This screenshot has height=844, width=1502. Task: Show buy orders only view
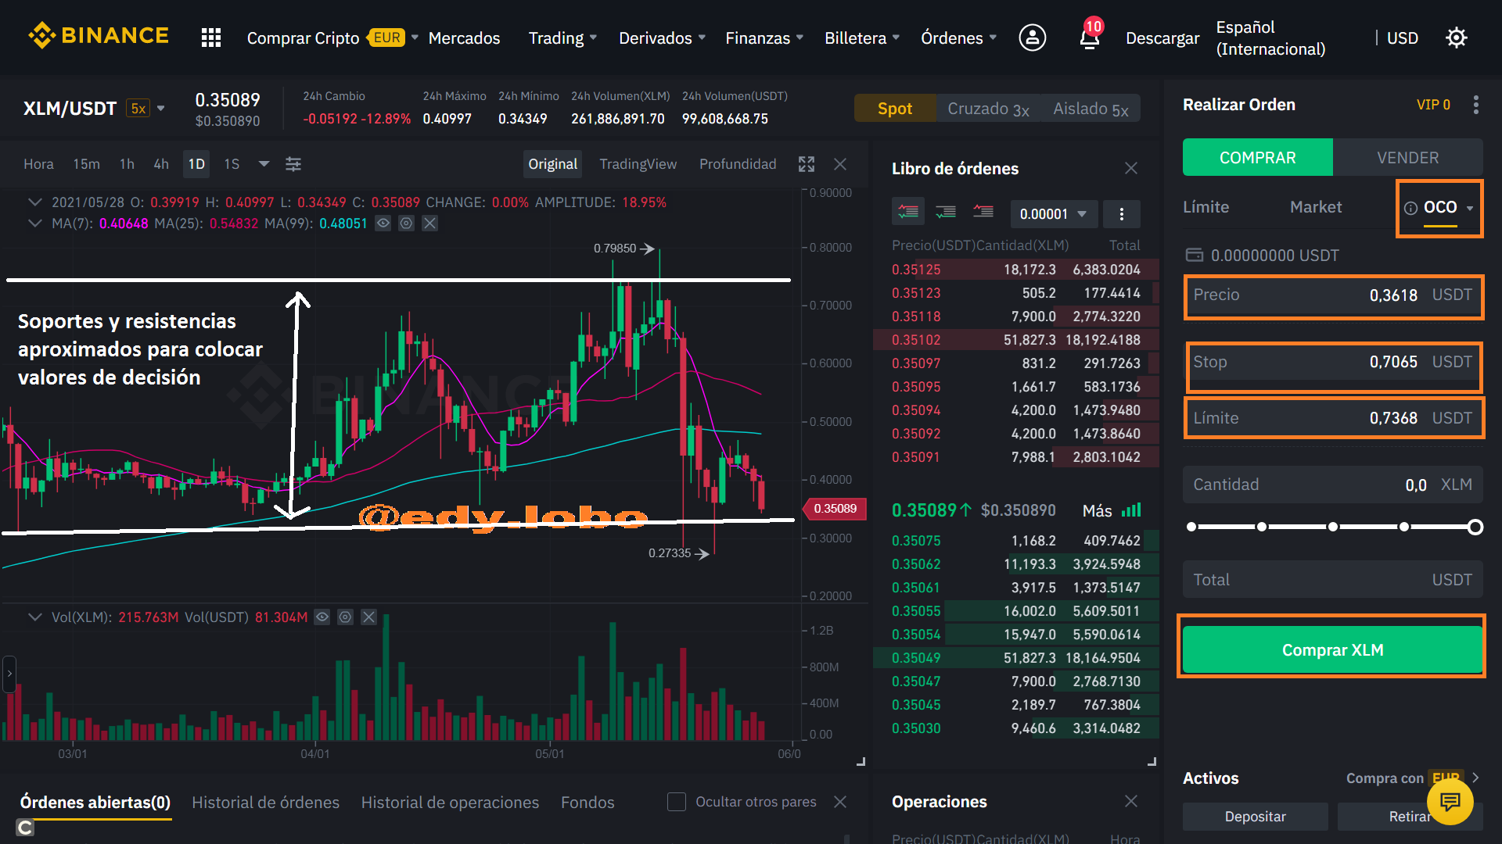(x=946, y=212)
